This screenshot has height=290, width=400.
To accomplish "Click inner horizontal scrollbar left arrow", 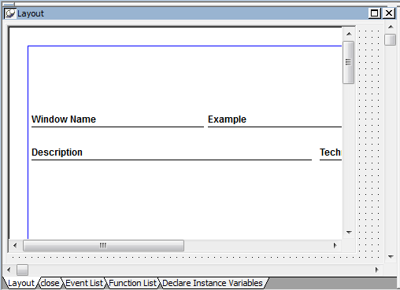I will click(x=15, y=245).
